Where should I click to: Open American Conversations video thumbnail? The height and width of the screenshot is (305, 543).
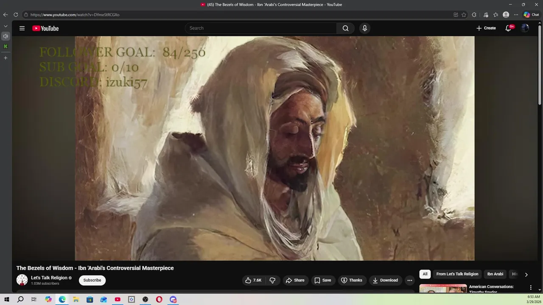point(443,288)
